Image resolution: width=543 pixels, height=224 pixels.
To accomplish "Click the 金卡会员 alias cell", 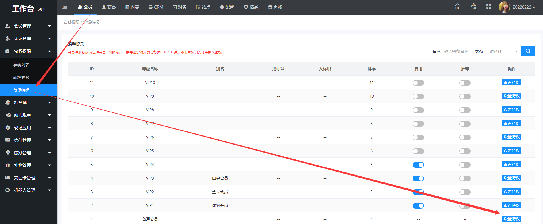I will 220,192.
